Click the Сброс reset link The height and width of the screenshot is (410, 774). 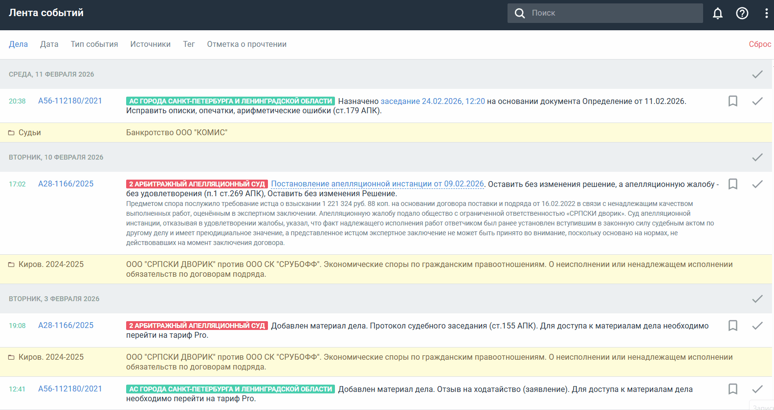tap(759, 44)
